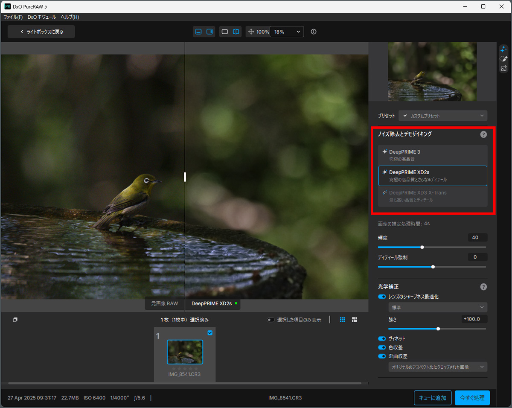This screenshot has height=408, width=512.
Task: Click the 輝度 value field showing 40
Action: tap(477, 238)
